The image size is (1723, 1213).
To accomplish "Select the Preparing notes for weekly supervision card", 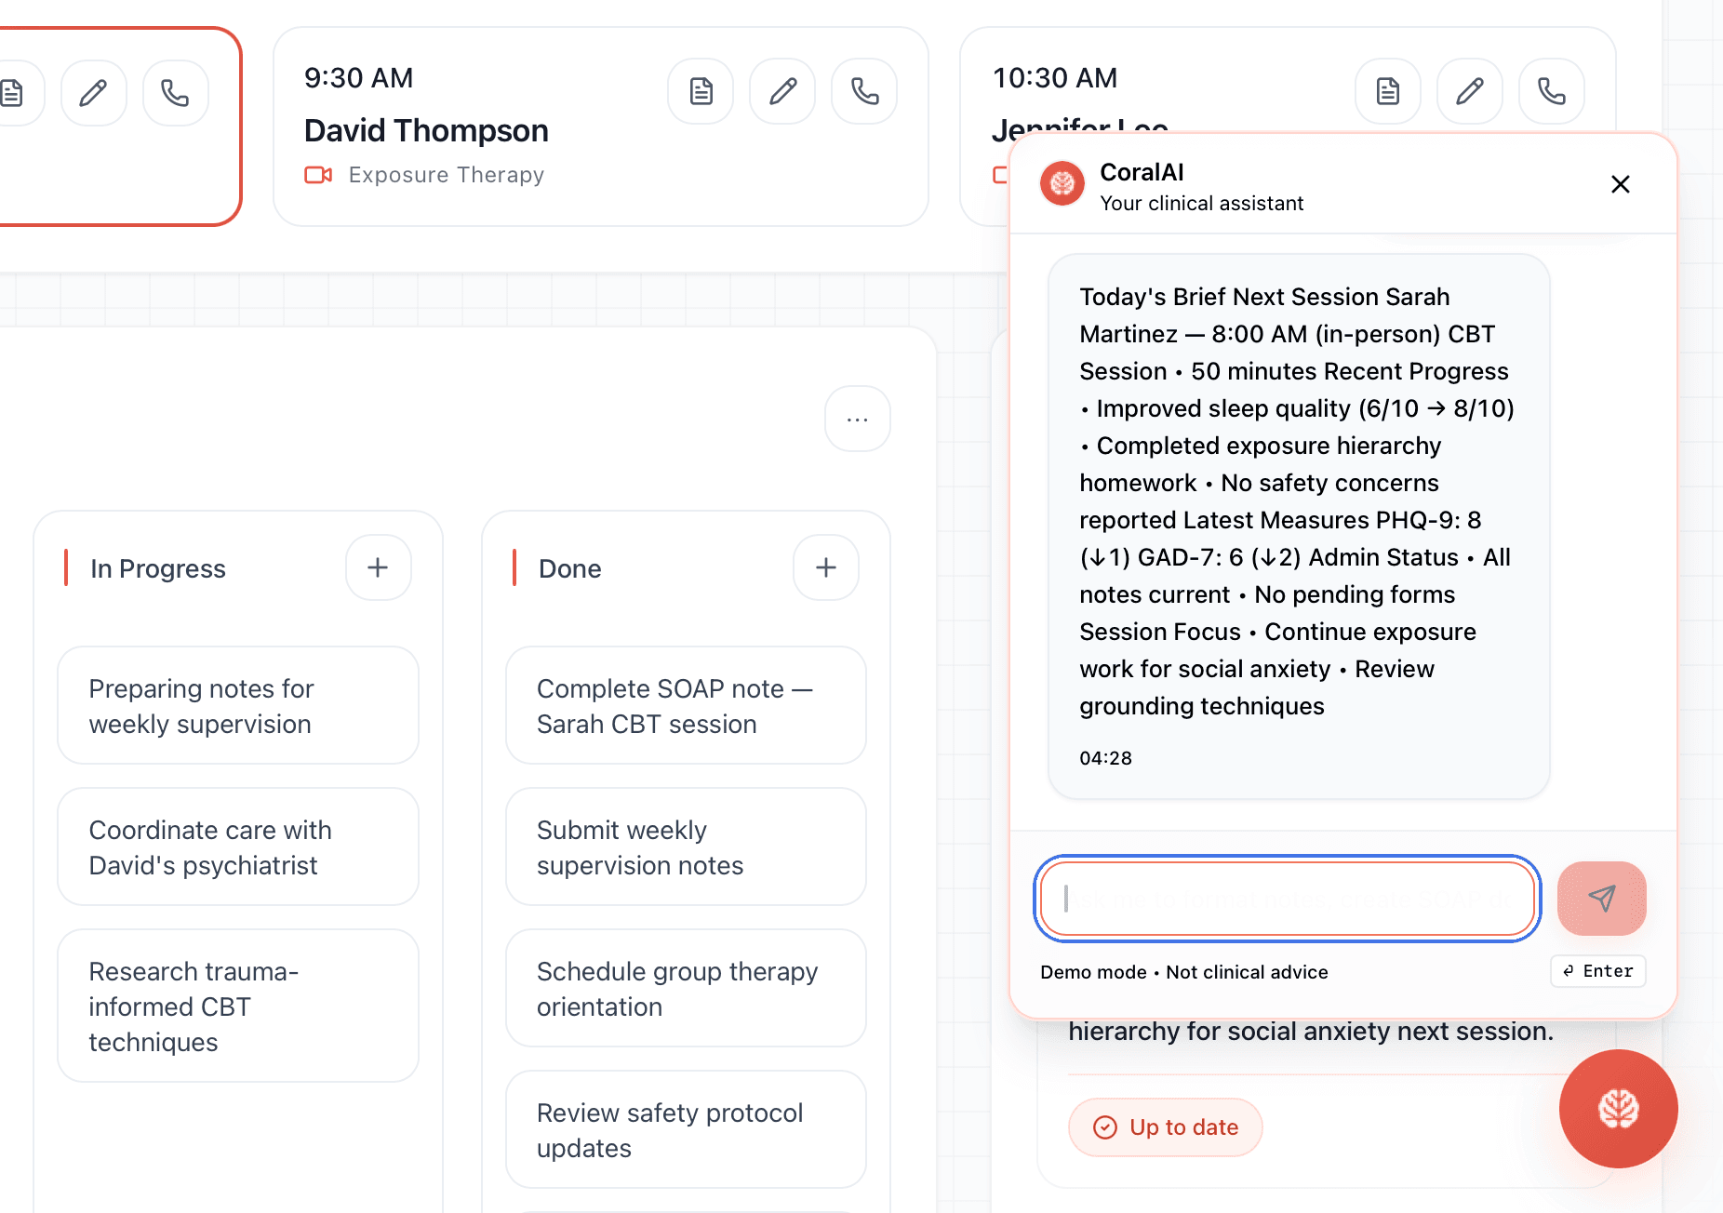I will (x=238, y=705).
